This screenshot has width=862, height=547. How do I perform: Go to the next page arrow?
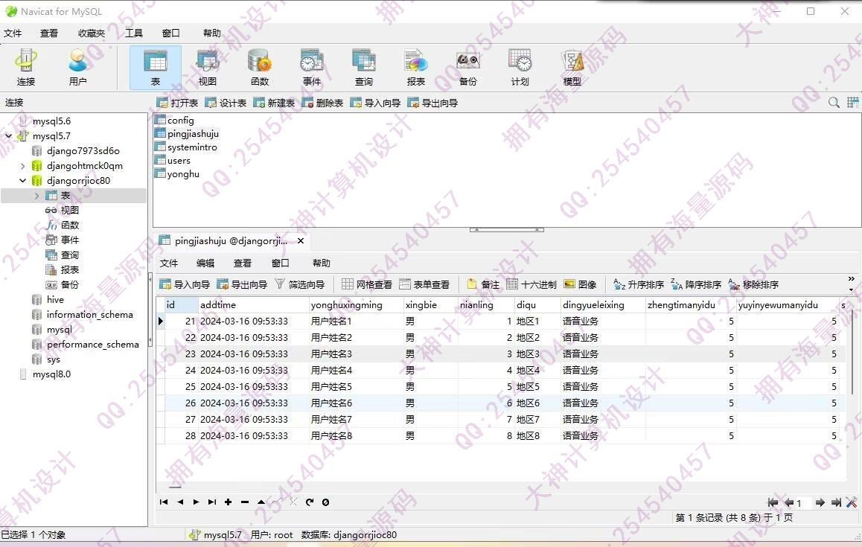coord(820,502)
